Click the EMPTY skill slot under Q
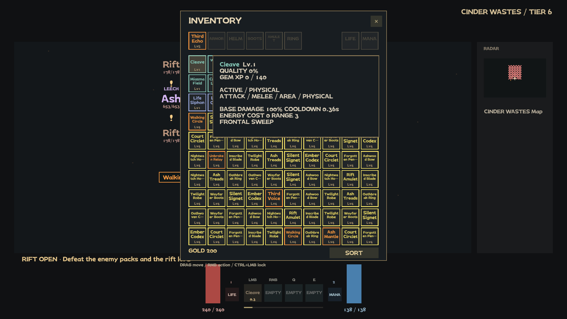Viewport: 567px width, 319px height. tap(294, 293)
